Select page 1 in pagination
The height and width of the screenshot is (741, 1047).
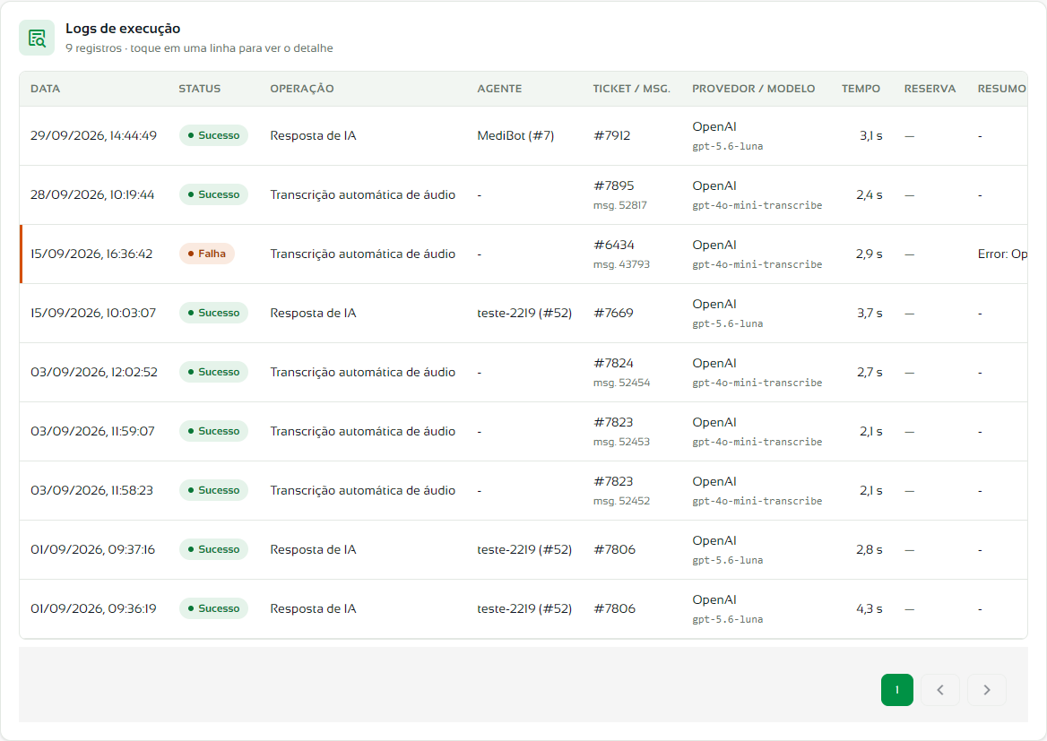pyautogui.click(x=896, y=690)
